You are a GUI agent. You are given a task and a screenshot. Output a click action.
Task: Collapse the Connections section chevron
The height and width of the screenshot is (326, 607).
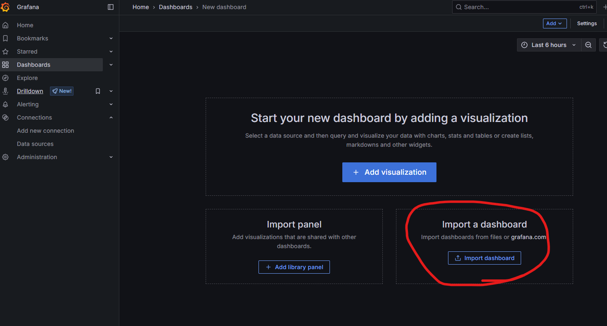click(111, 117)
